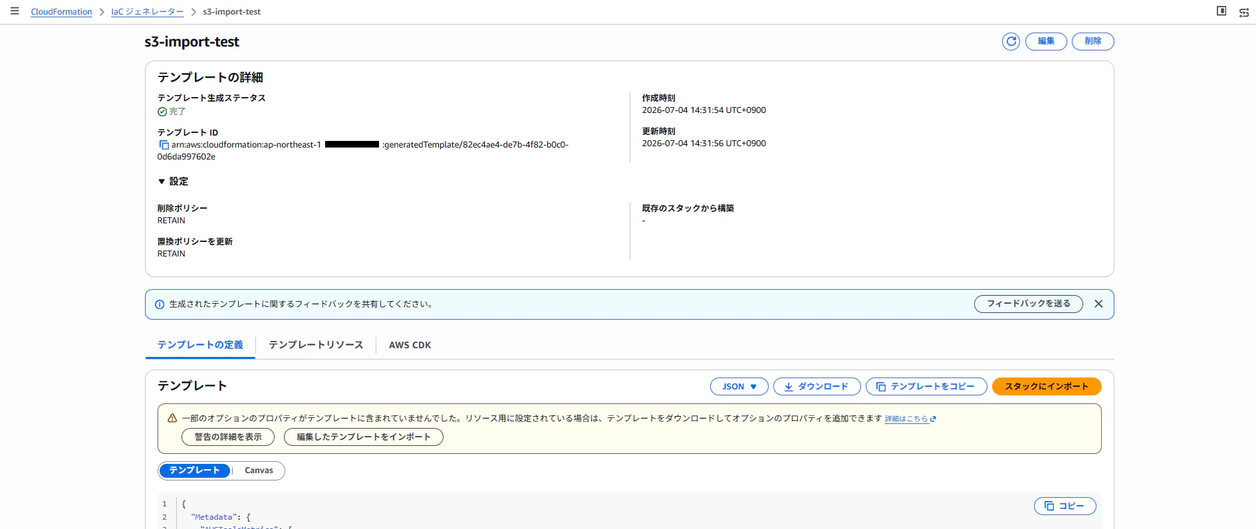
Task: Click the ダウンロード button
Action: click(x=817, y=387)
